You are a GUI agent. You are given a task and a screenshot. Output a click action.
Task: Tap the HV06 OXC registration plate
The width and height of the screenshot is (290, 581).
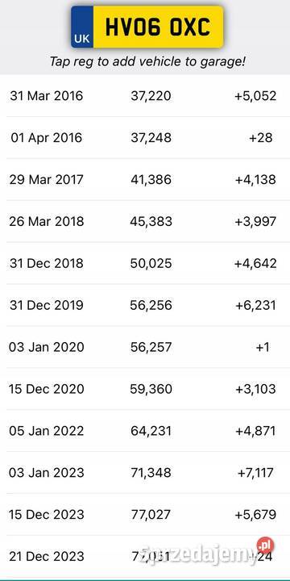pos(147,27)
